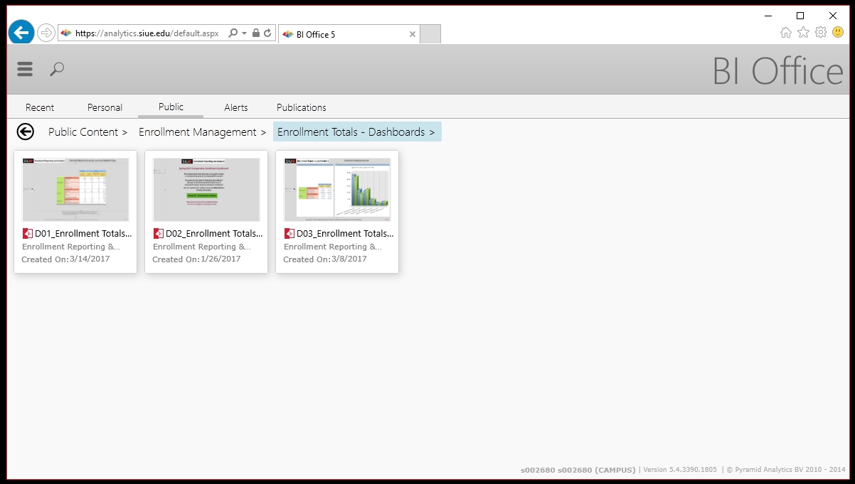The image size is (855, 484).
Task: Switch to the Personal tab
Action: (x=105, y=107)
